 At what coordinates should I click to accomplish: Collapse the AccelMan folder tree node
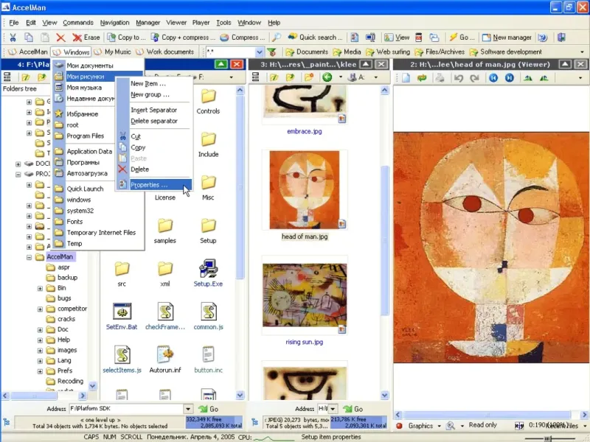click(29, 257)
